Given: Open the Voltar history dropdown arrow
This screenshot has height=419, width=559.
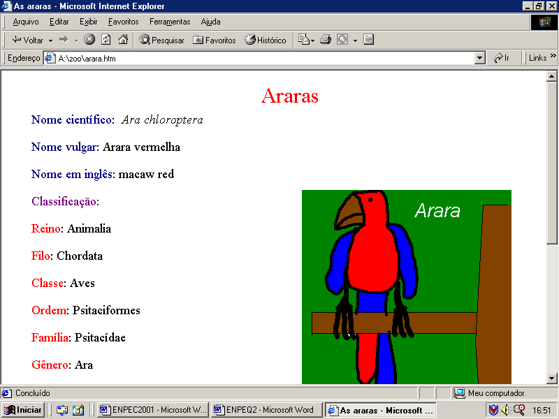Looking at the screenshot, I should point(50,41).
